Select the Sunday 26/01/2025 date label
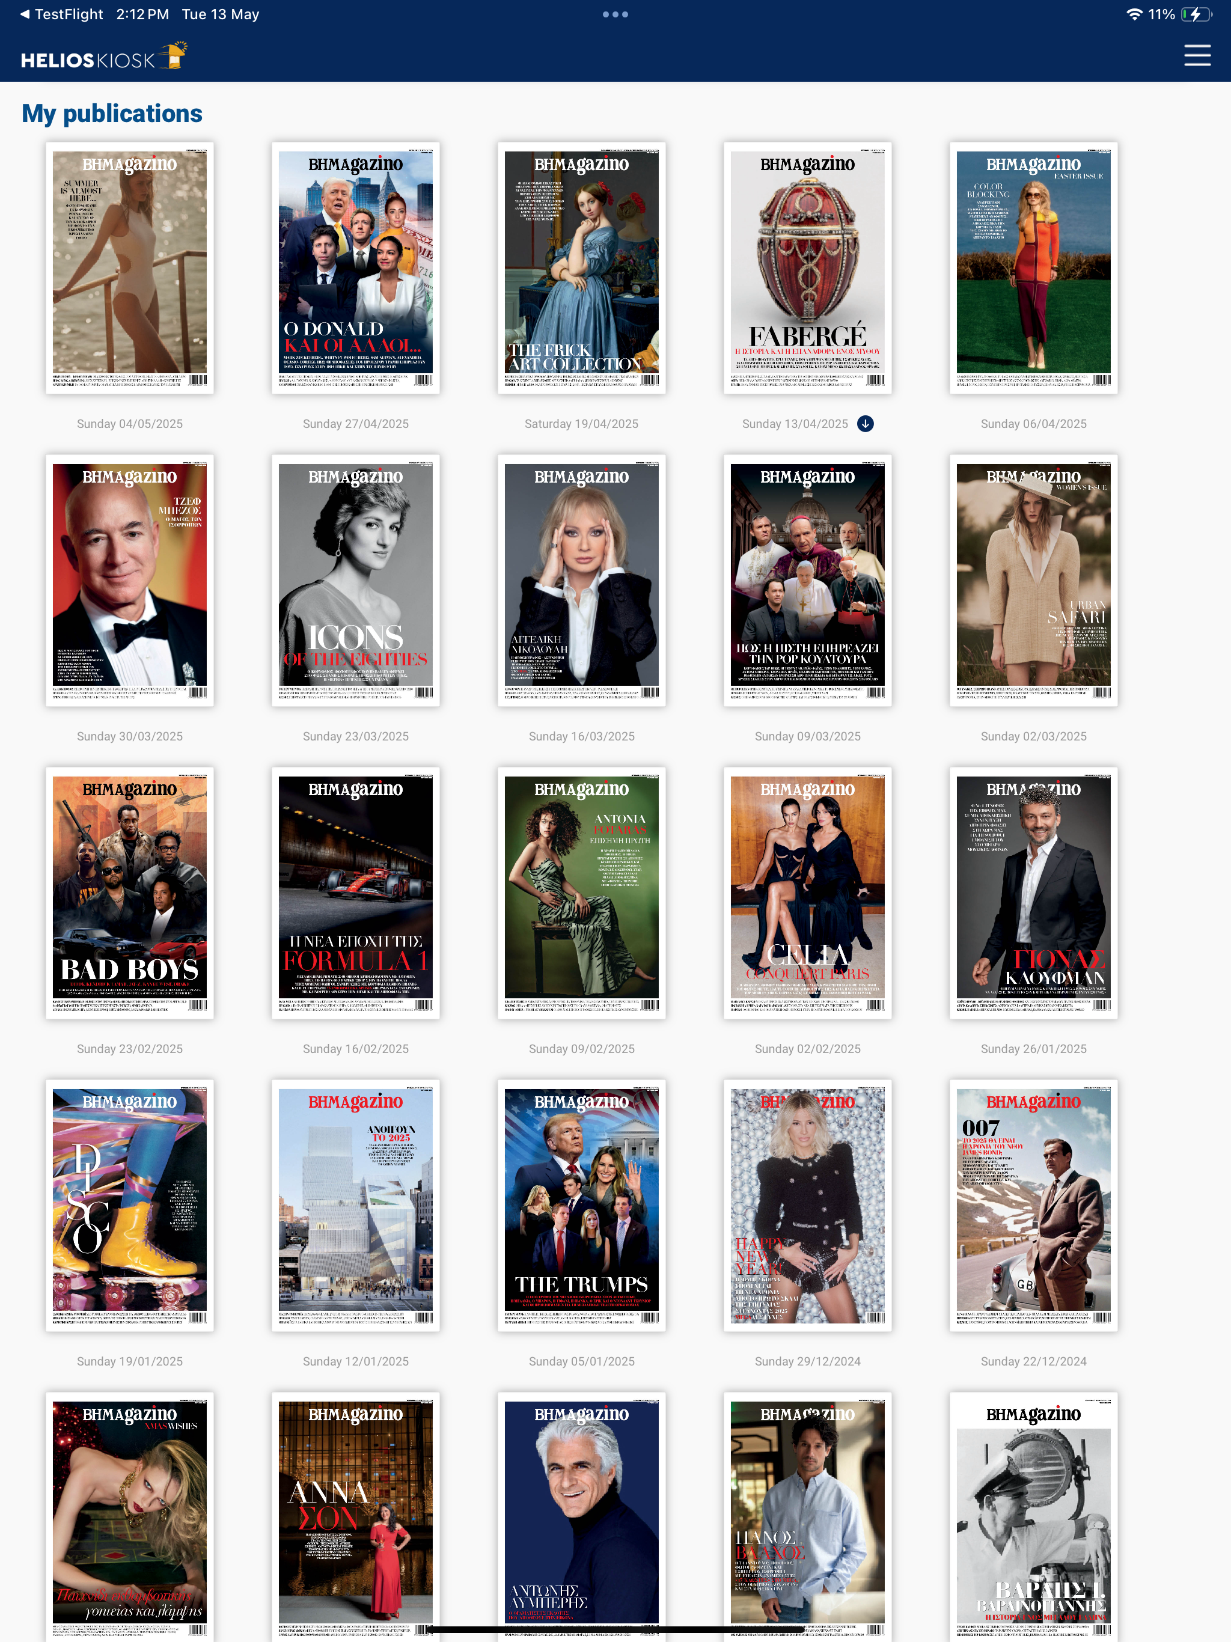 point(1033,1049)
